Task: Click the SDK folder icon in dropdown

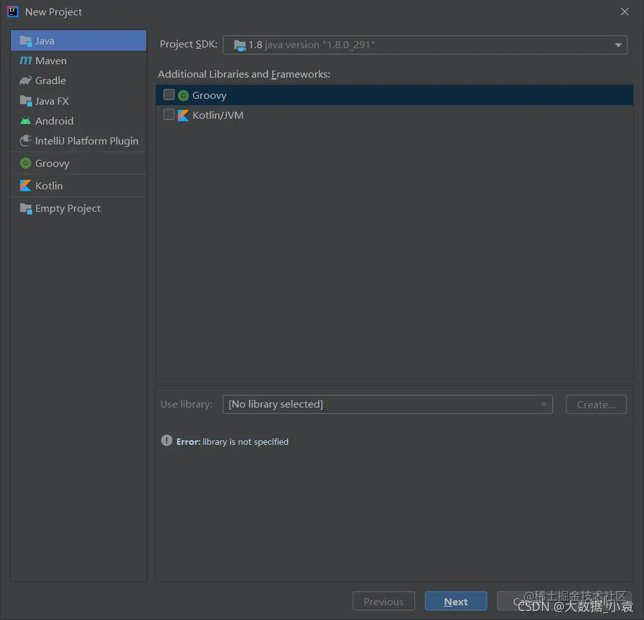Action: click(239, 45)
